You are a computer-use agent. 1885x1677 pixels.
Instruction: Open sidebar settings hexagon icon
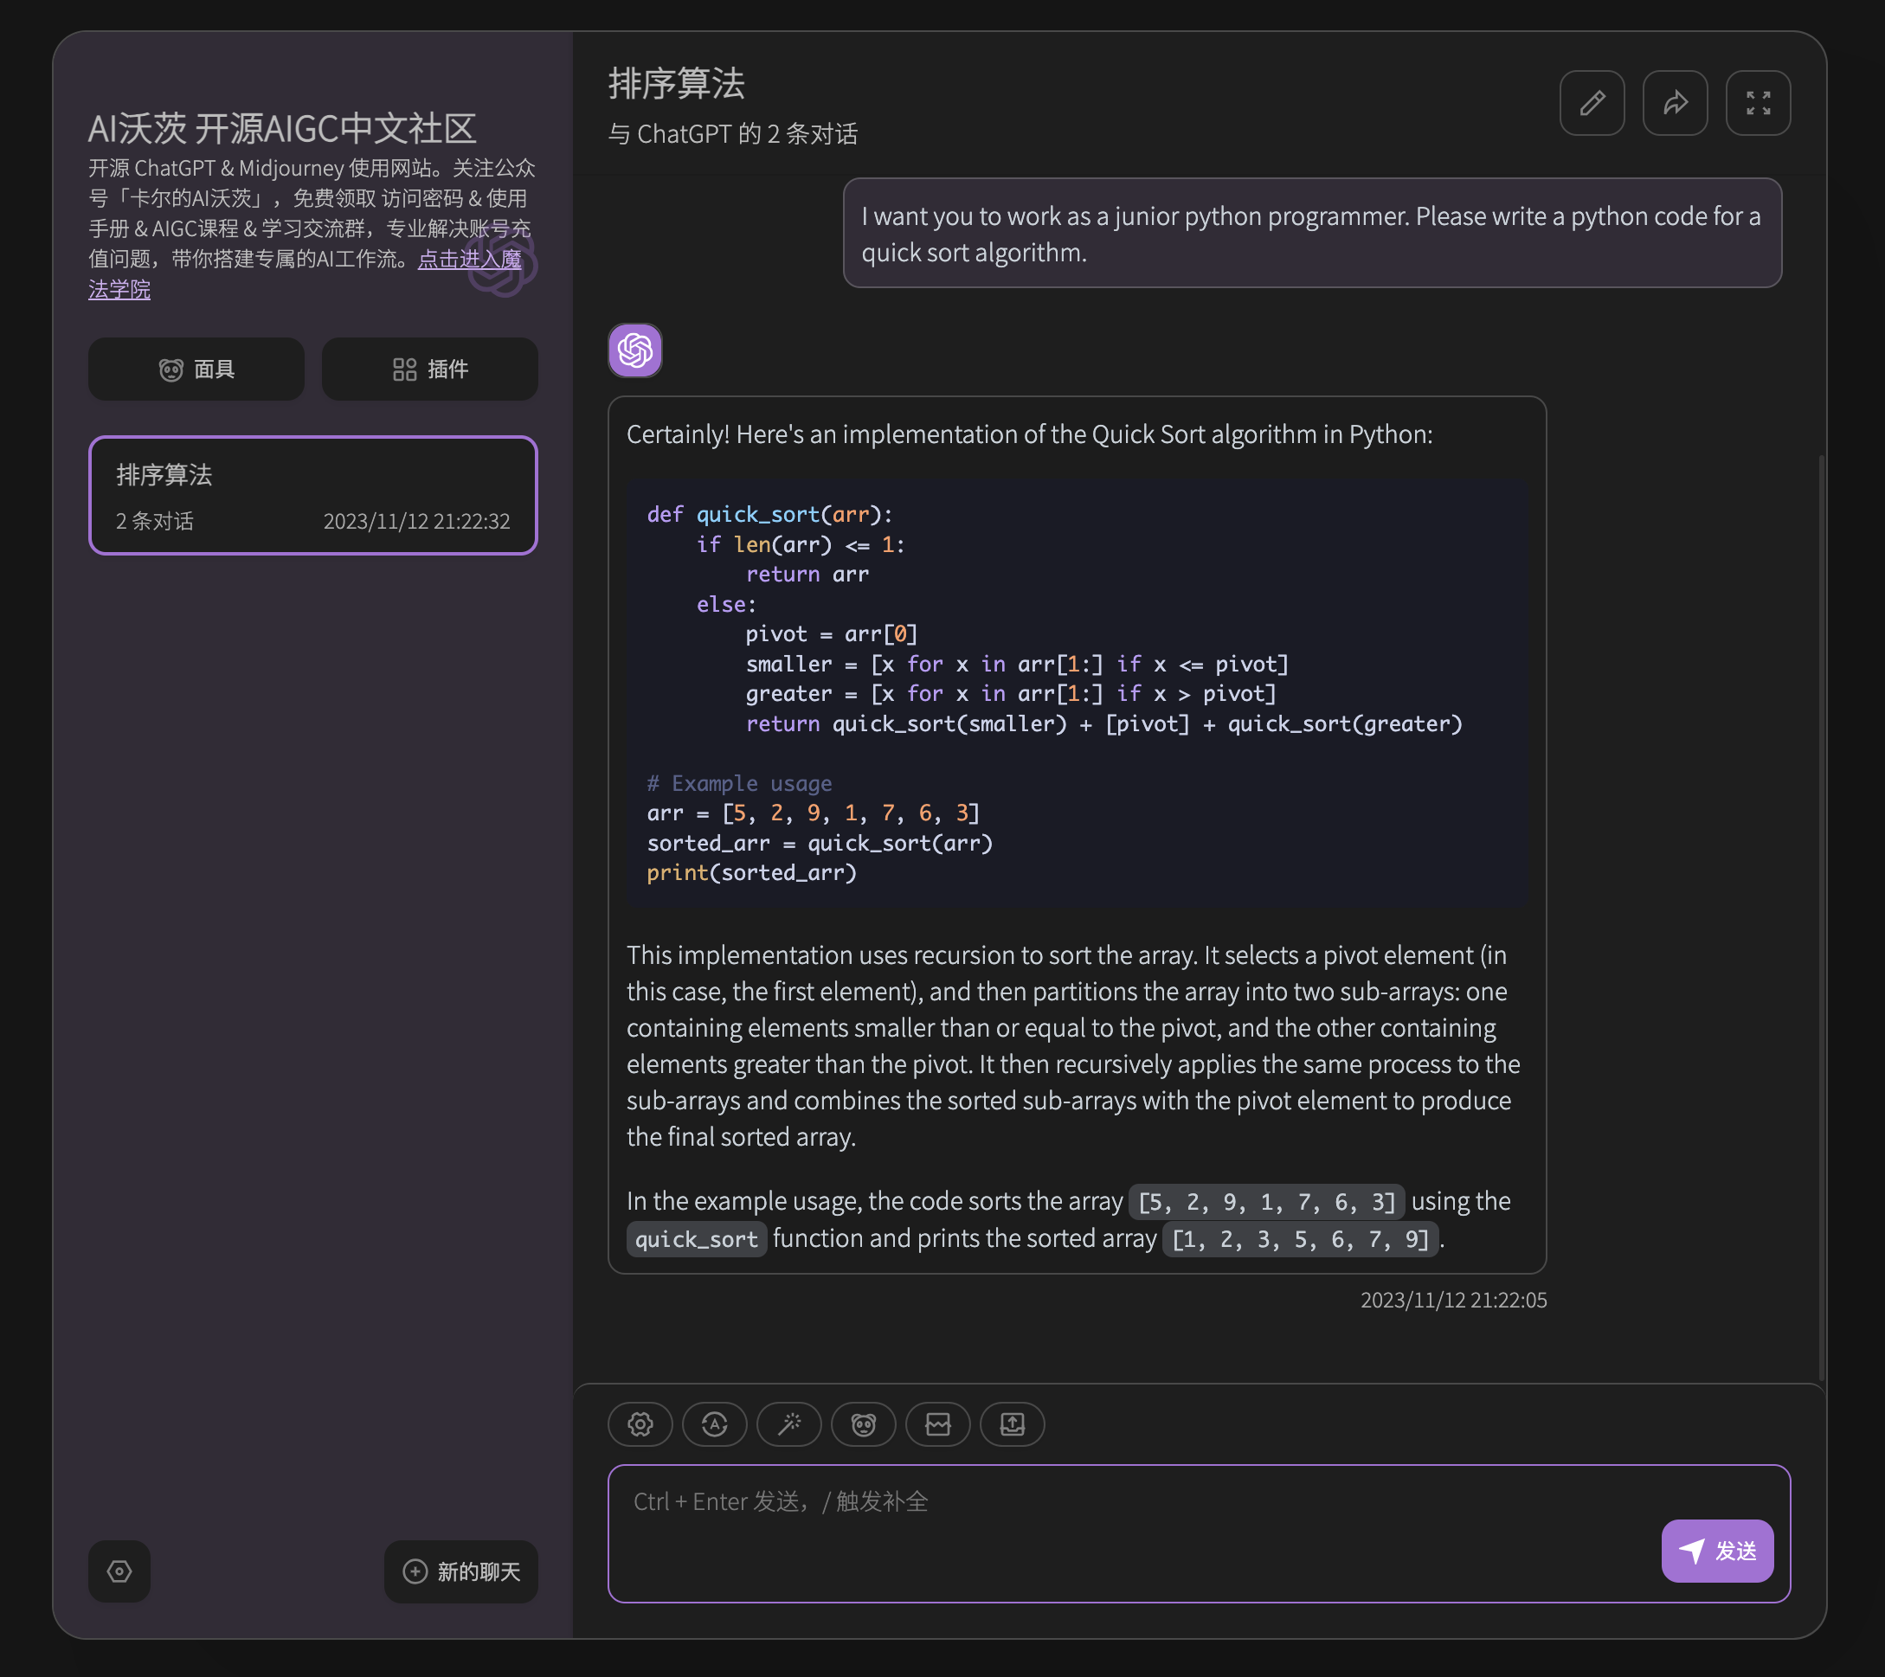pos(120,1571)
